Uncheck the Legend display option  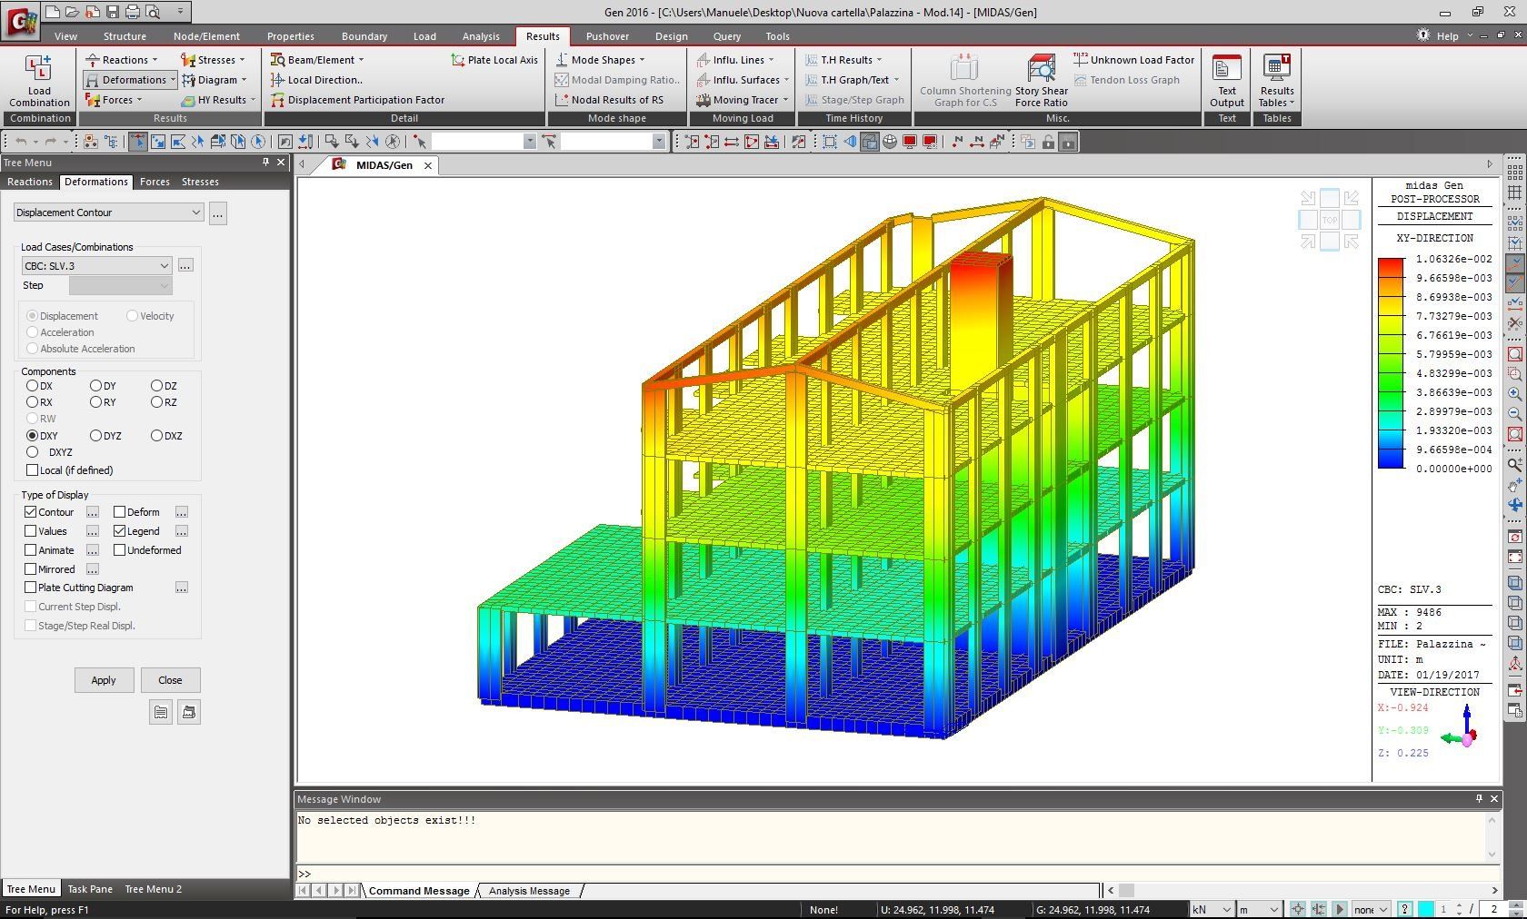coord(122,531)
